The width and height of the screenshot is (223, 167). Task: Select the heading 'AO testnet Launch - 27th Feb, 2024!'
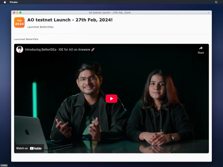pos(70,20)
